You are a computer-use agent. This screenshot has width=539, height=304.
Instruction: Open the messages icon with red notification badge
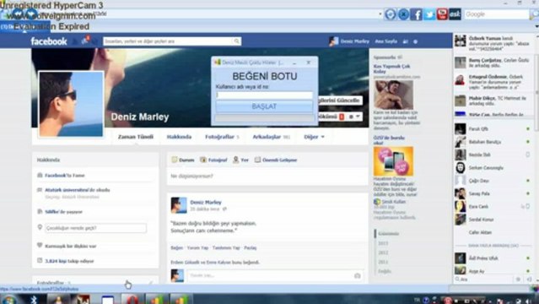(x=85, y=41)
